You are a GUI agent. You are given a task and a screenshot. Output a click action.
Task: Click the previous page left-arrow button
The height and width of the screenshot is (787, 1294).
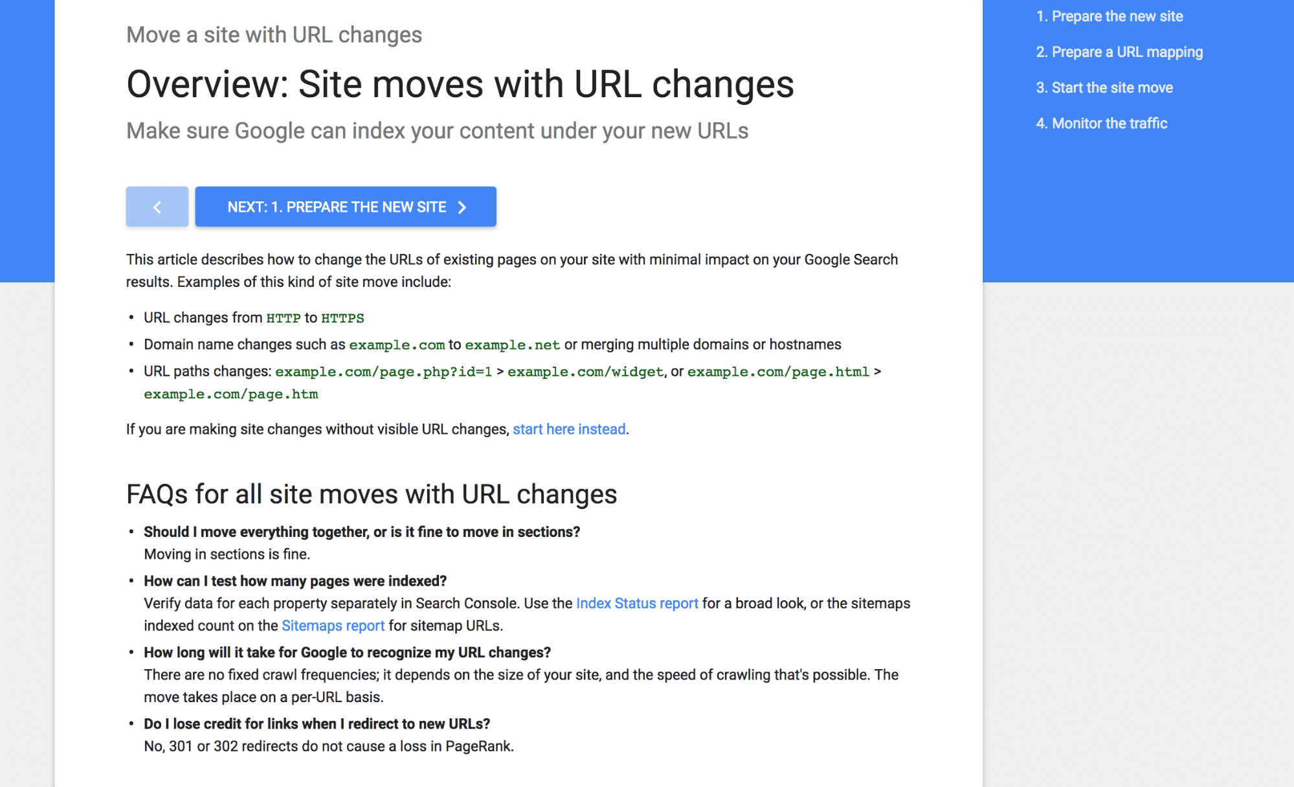point(157,207)
